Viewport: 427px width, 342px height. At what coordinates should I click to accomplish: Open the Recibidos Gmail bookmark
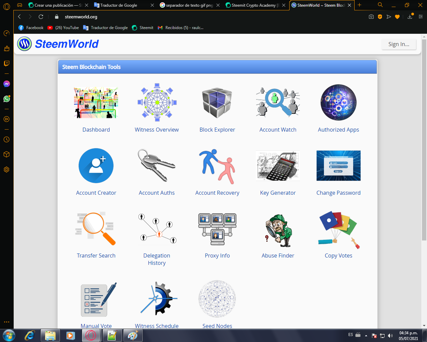click(x=180, y=28)
